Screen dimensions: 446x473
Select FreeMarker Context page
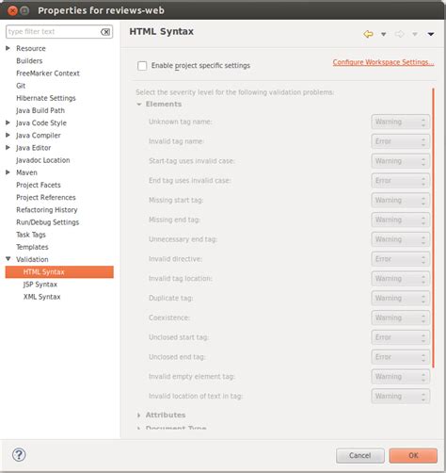pos(48,73)
